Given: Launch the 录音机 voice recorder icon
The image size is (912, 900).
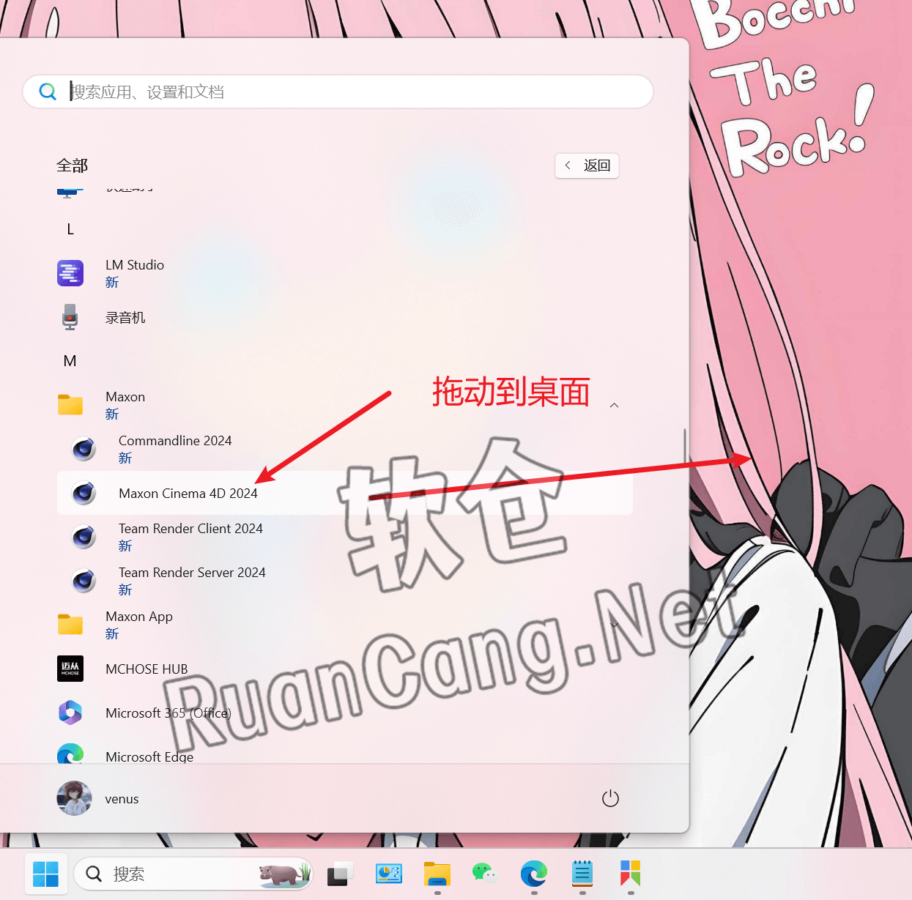Looking at the screenshot, I should [70, 317].
